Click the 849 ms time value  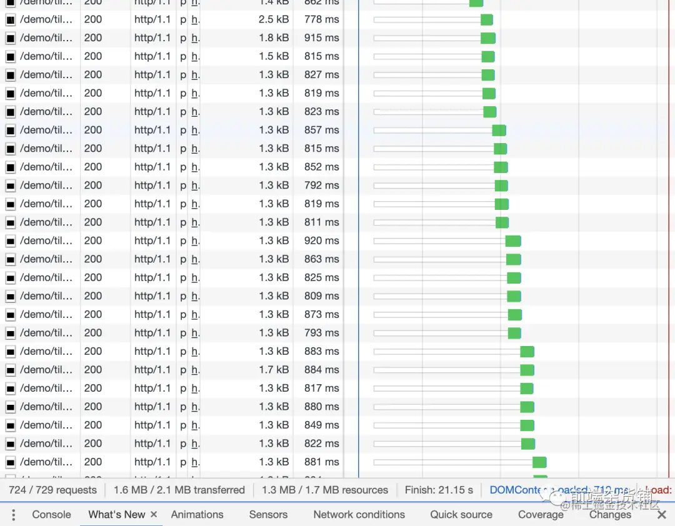(x=322, y=425)
